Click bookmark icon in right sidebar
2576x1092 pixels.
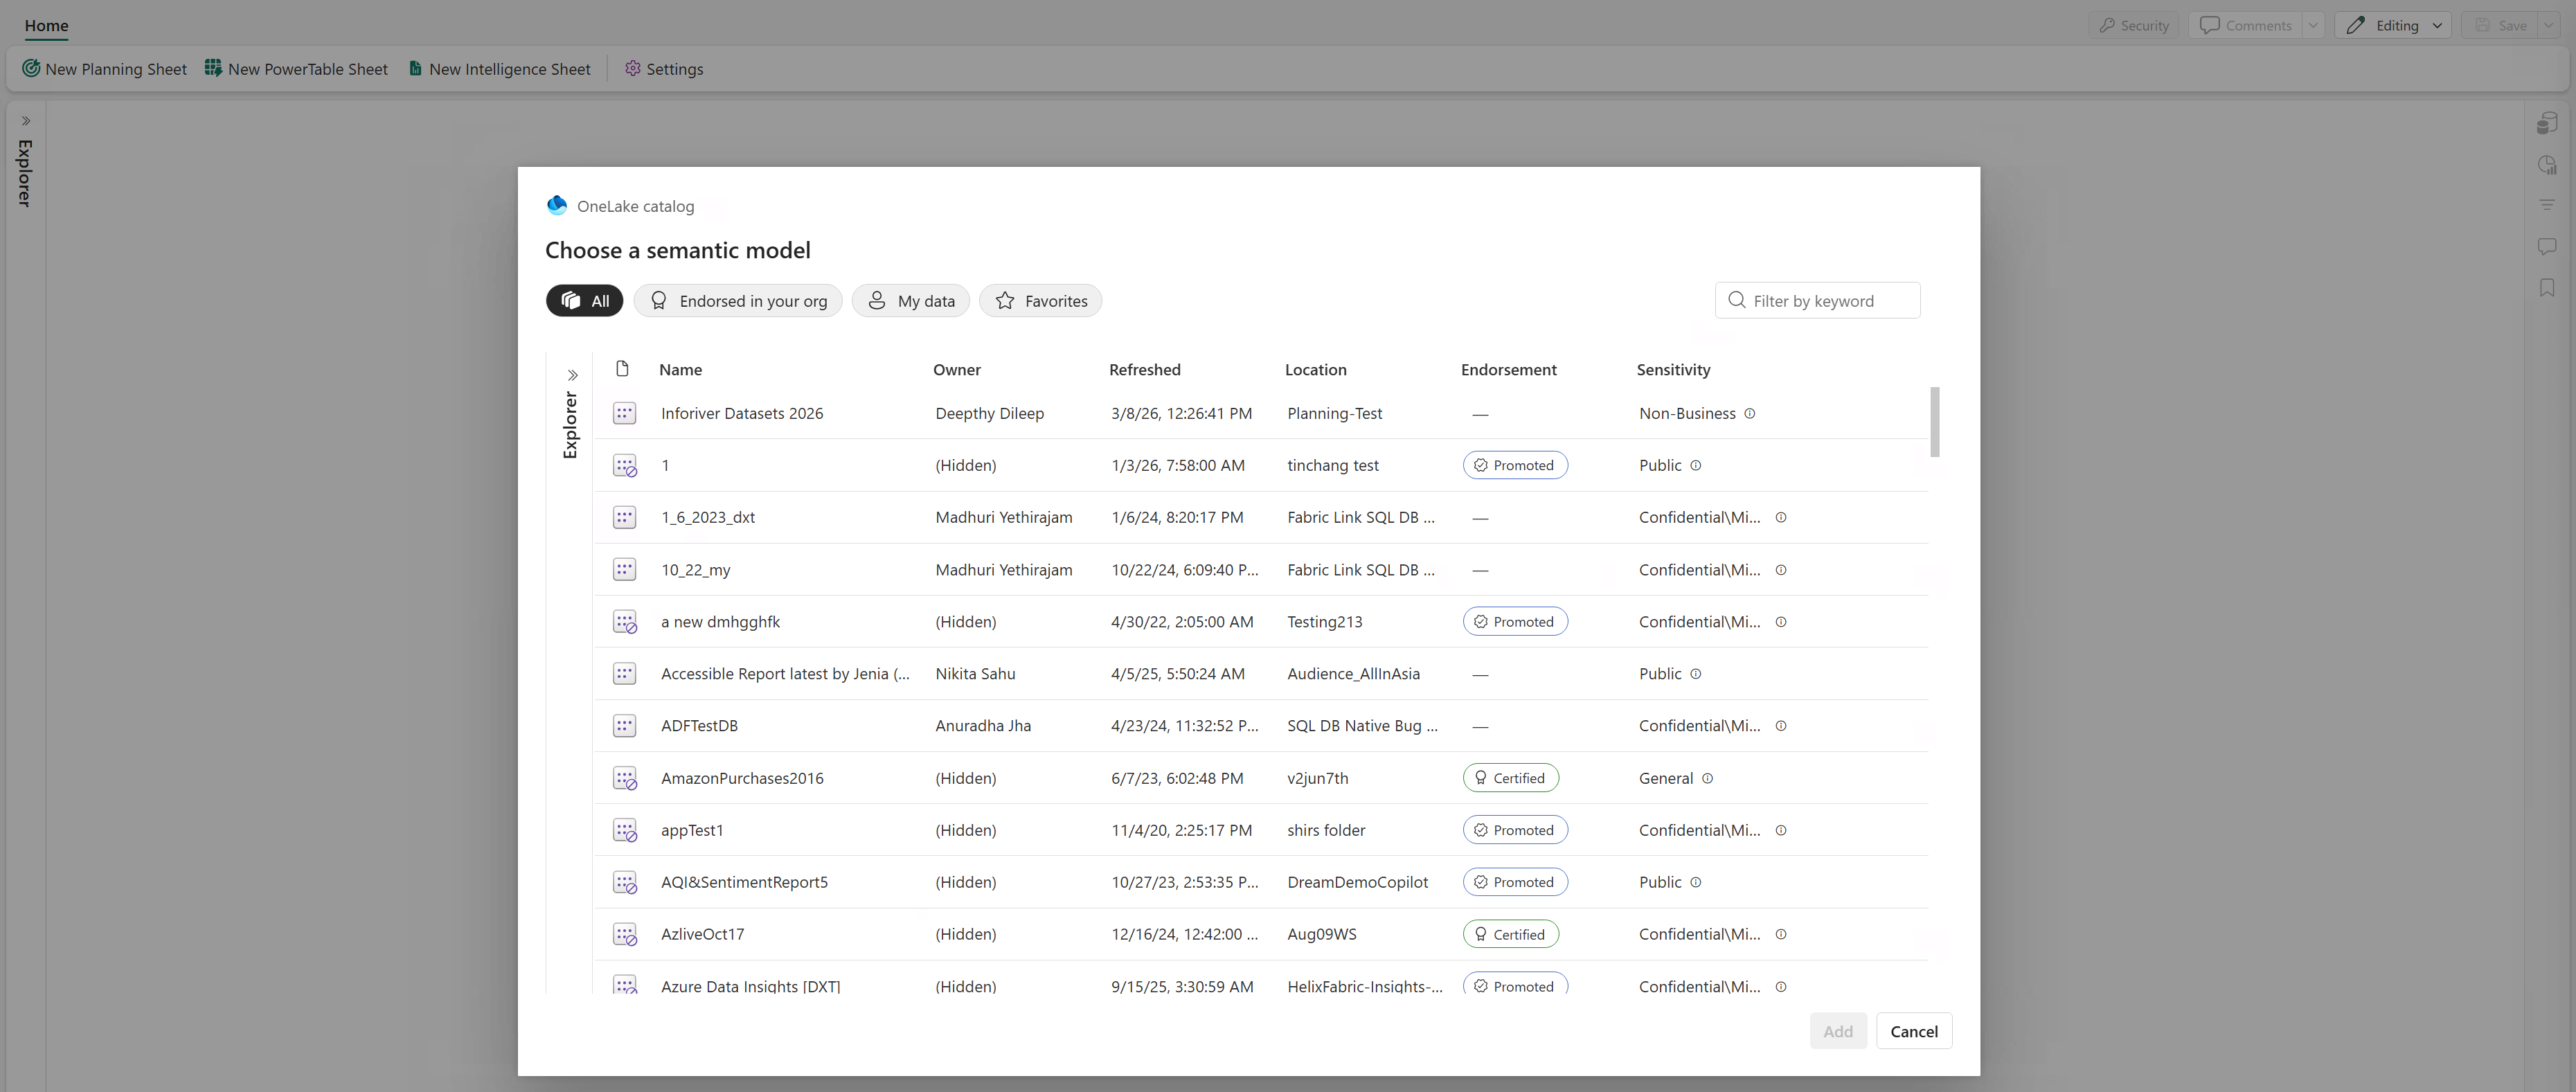click(x=2546, y=288)
